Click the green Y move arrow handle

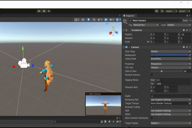point(23,48)
